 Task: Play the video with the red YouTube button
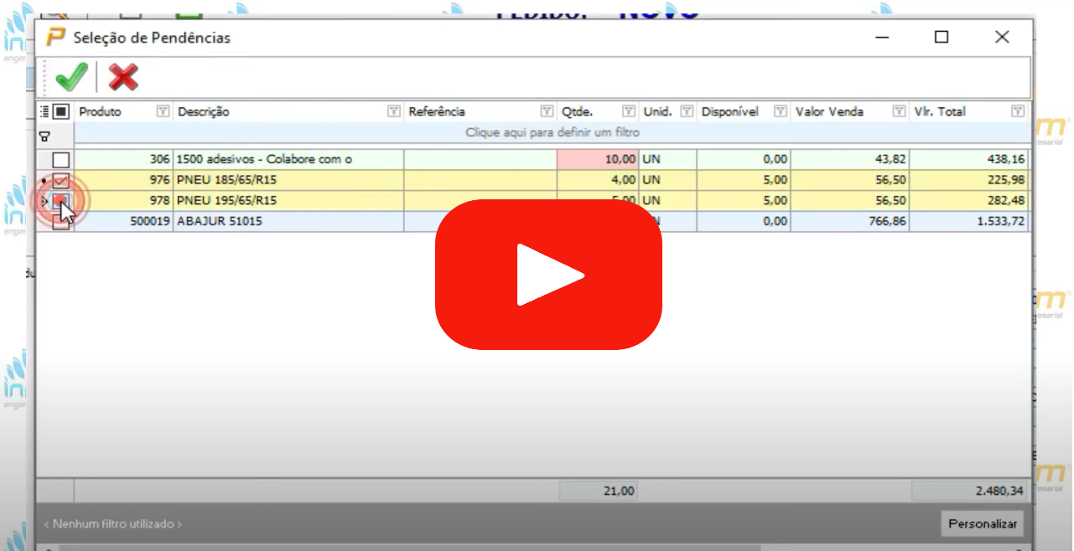(548, 275)
